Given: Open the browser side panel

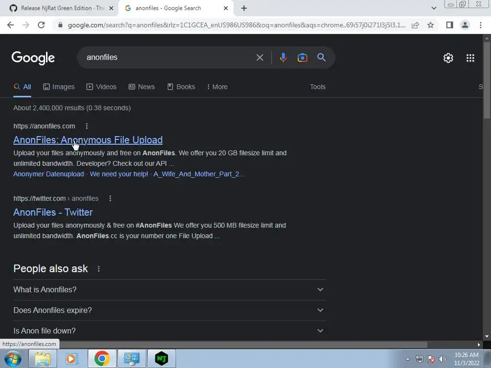Looking at the screenshot, I should point(450,25).
